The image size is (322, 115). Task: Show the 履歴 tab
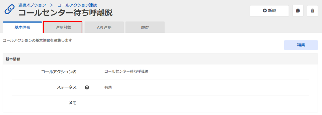(x=145, y=28)
